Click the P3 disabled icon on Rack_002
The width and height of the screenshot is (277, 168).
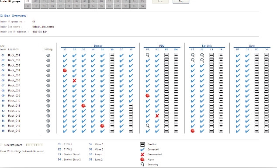tap(166, 60)
